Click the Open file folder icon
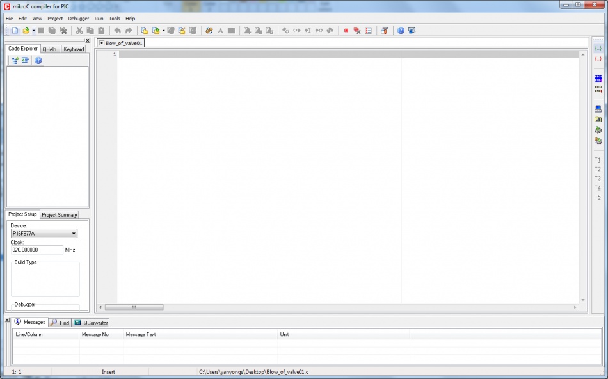The width and height of the screenshot is (608, 379). 26,30
